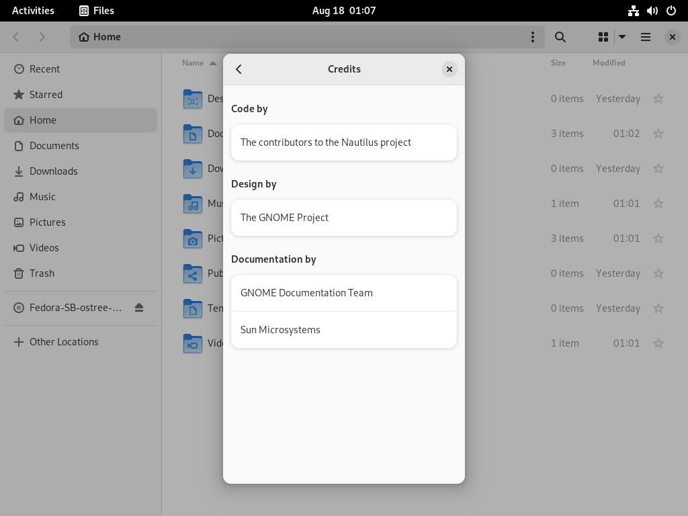Open Downloads in the sidebar
Viewport: 688px width, 516px height.
point(81,171)
